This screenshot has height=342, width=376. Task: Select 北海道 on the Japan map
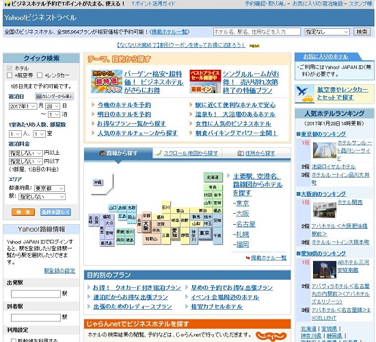coord(213,178)
